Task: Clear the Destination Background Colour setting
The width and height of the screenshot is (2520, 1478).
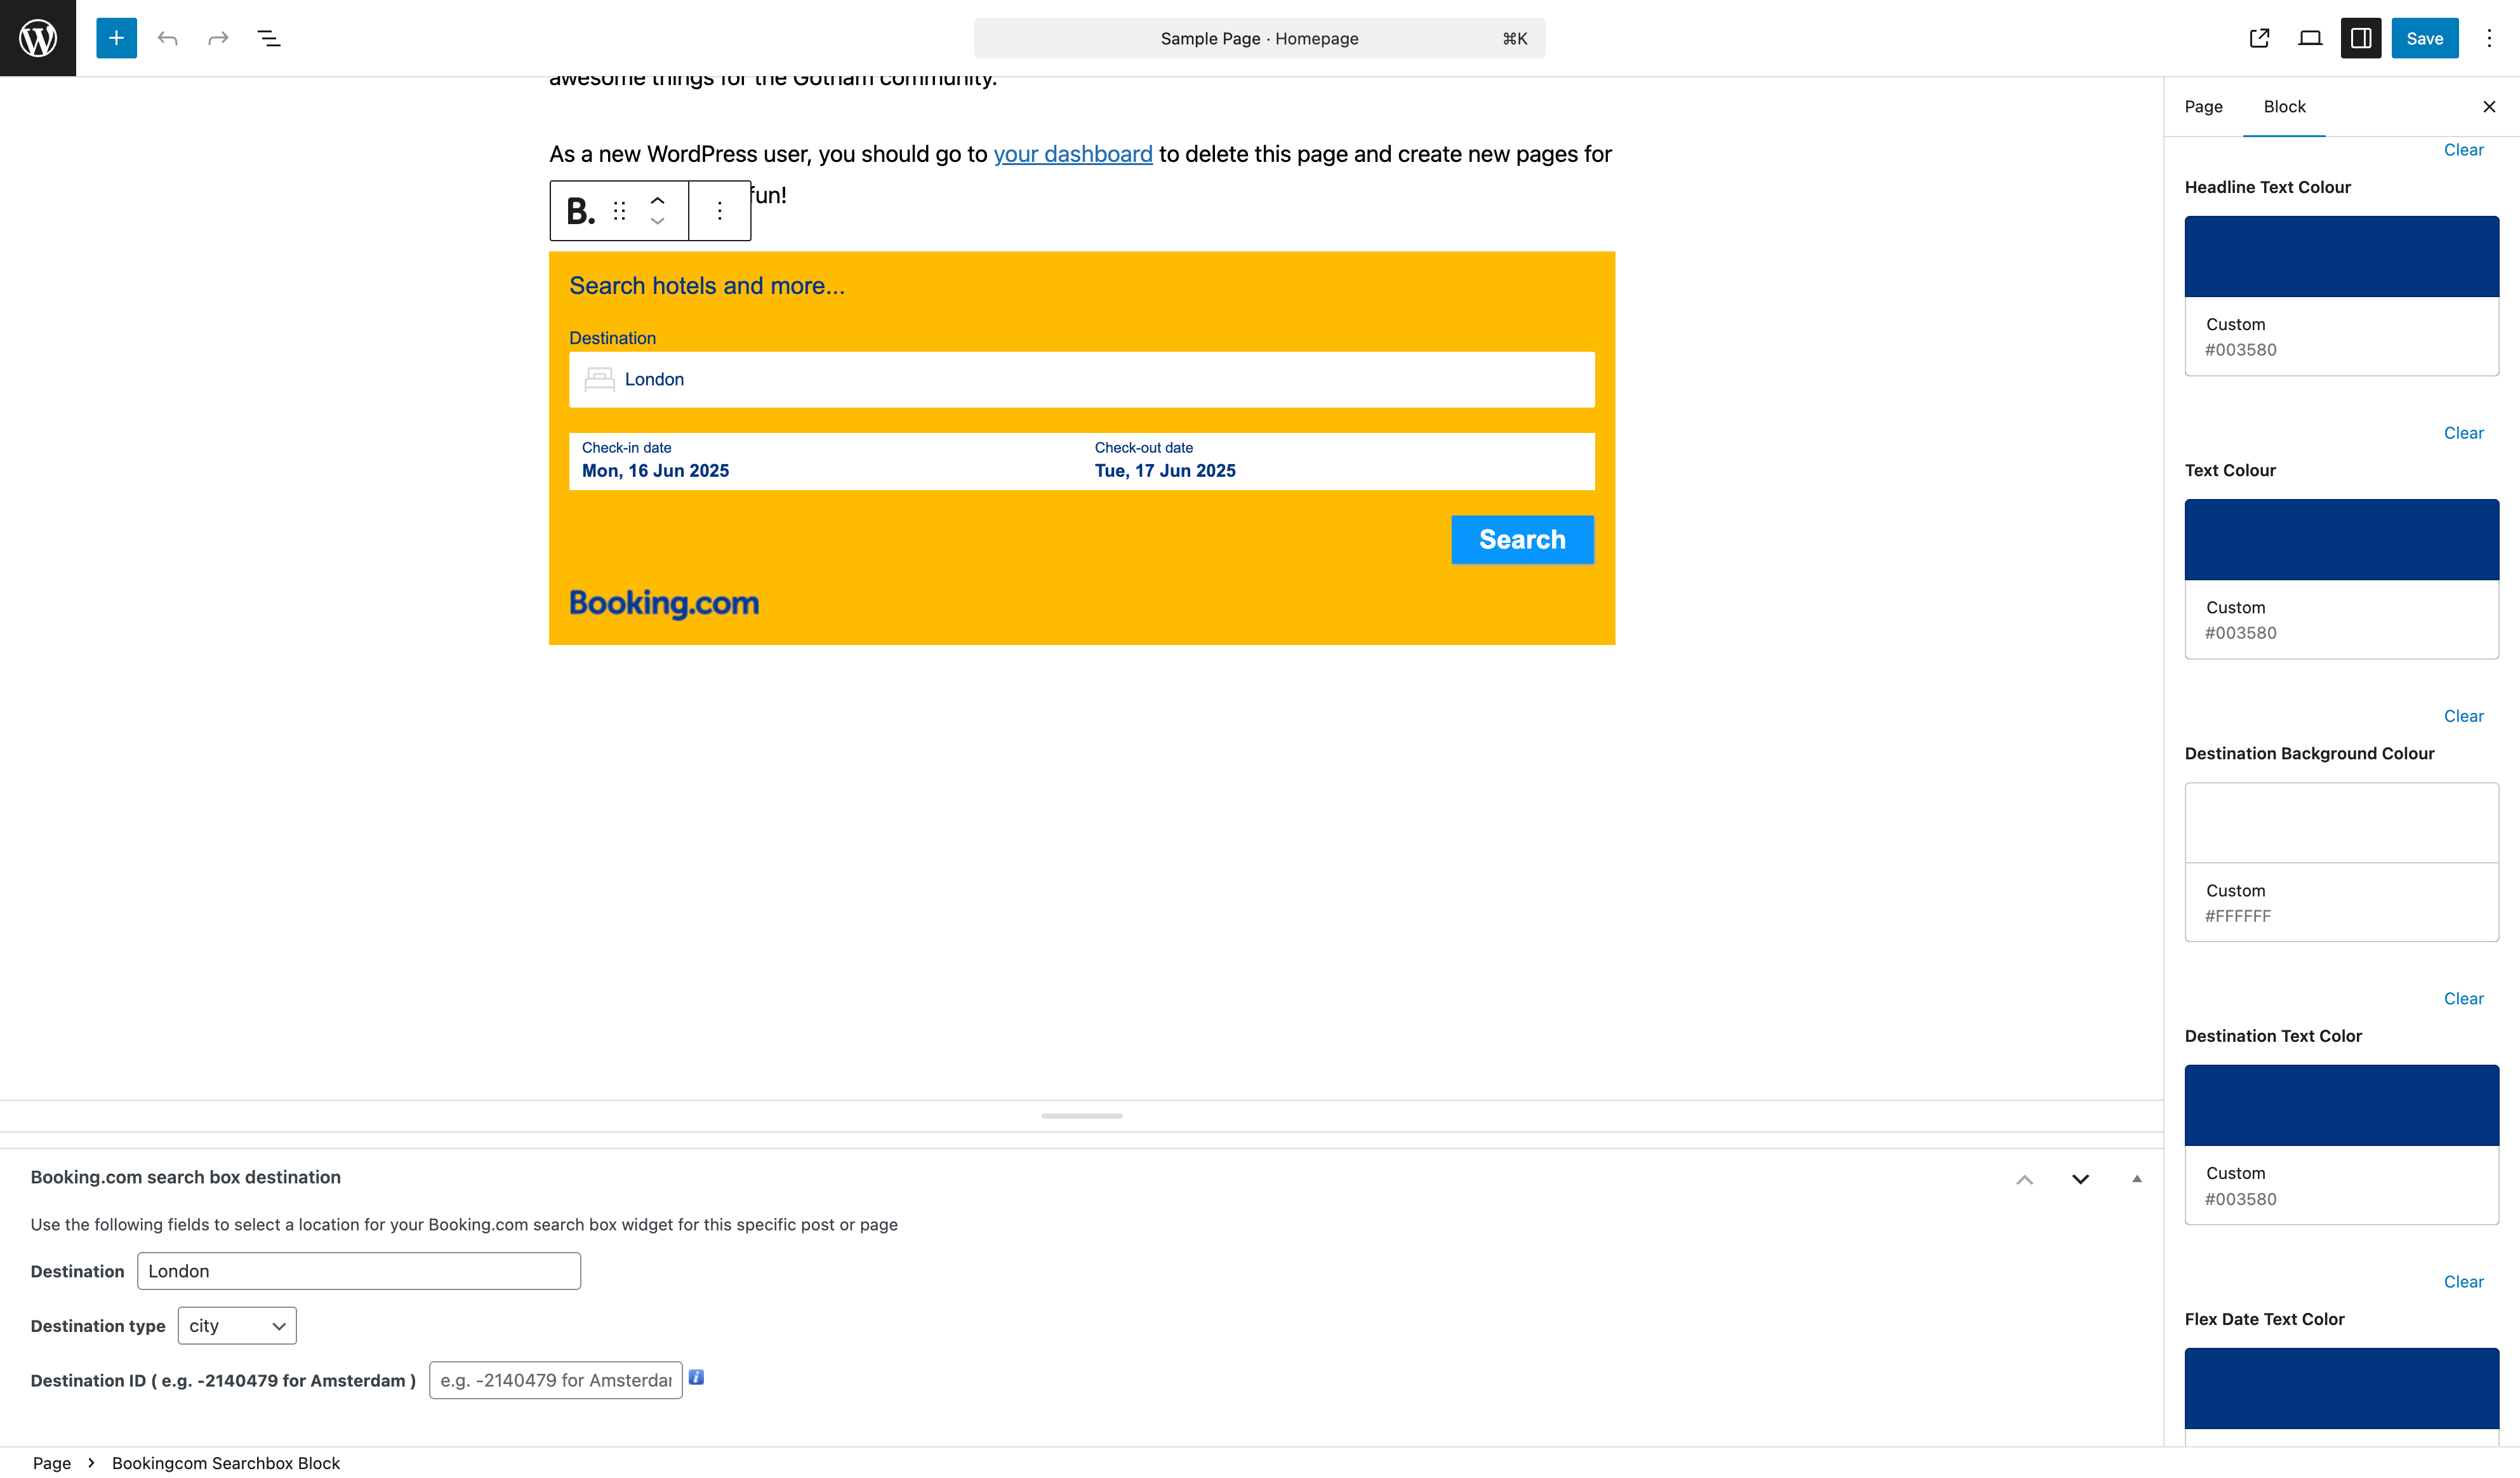Action: [2463, 998]
